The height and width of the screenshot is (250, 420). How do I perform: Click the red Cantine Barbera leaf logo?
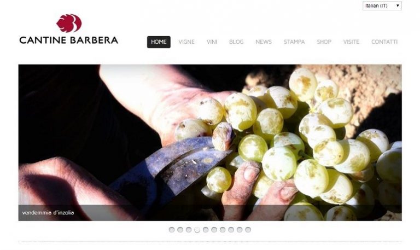pos(69,23)
